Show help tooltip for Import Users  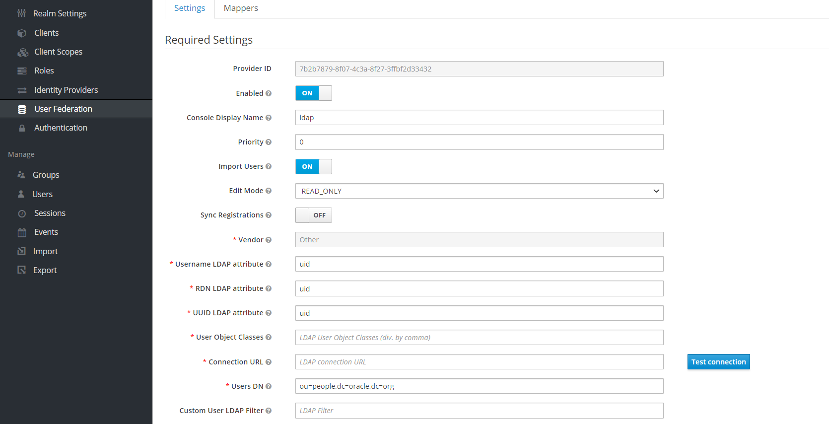269,166
